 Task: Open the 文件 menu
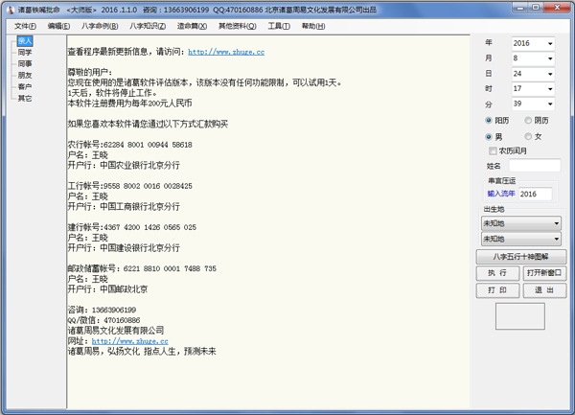pos(25,26)
